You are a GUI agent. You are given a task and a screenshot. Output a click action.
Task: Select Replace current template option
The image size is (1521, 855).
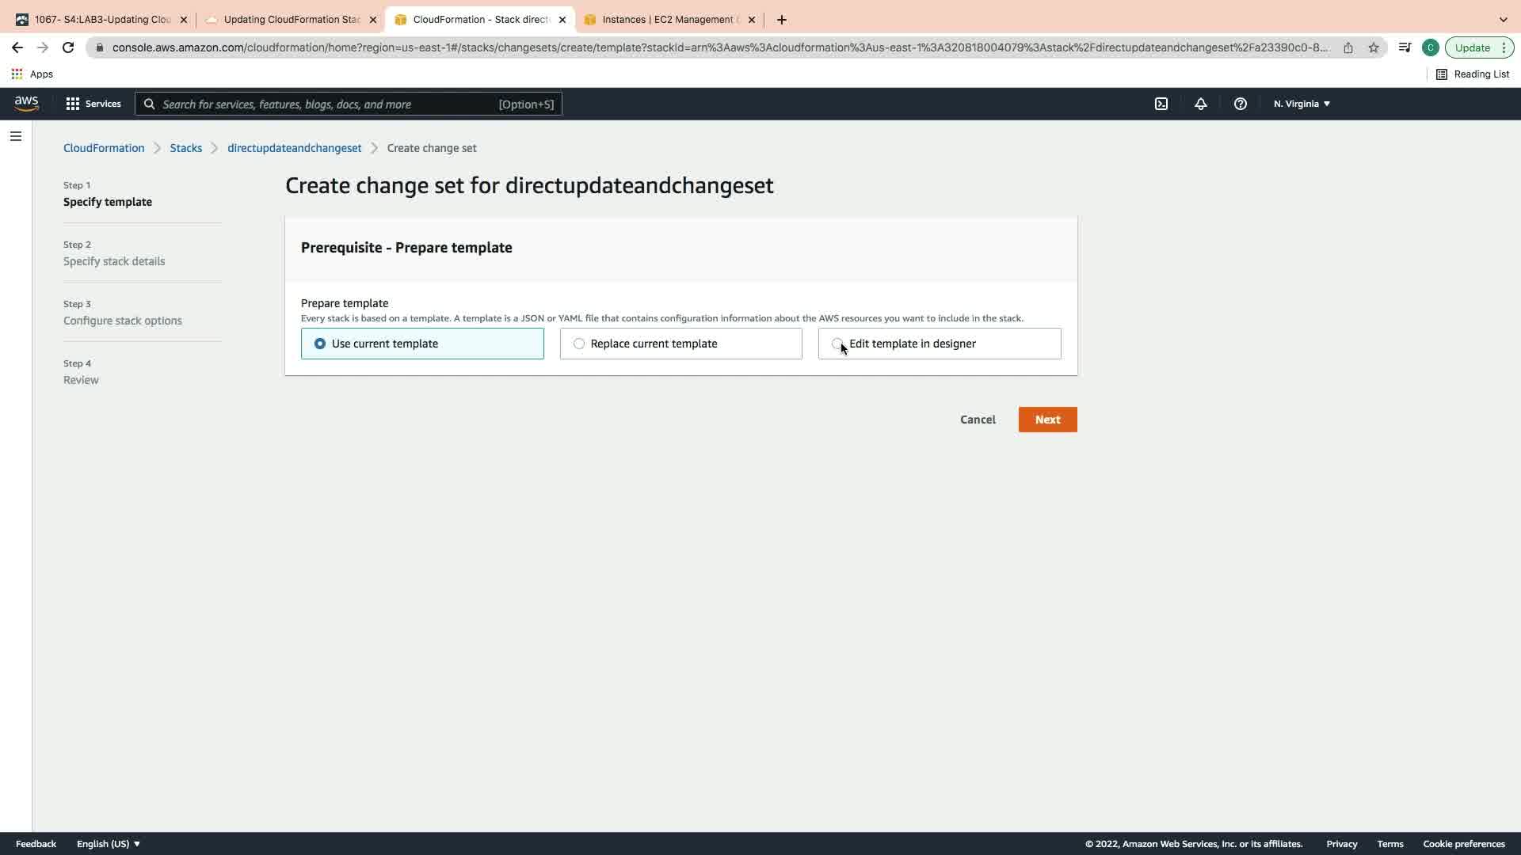pos(579,344)
